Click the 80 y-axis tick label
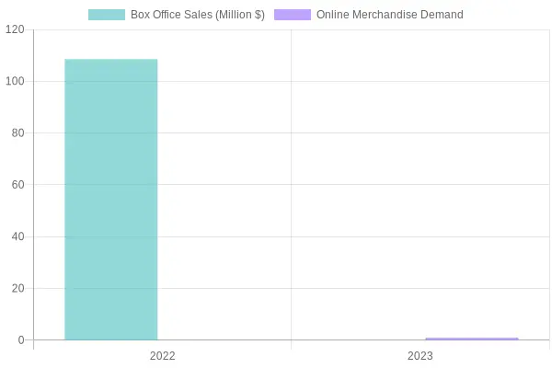 18,133
